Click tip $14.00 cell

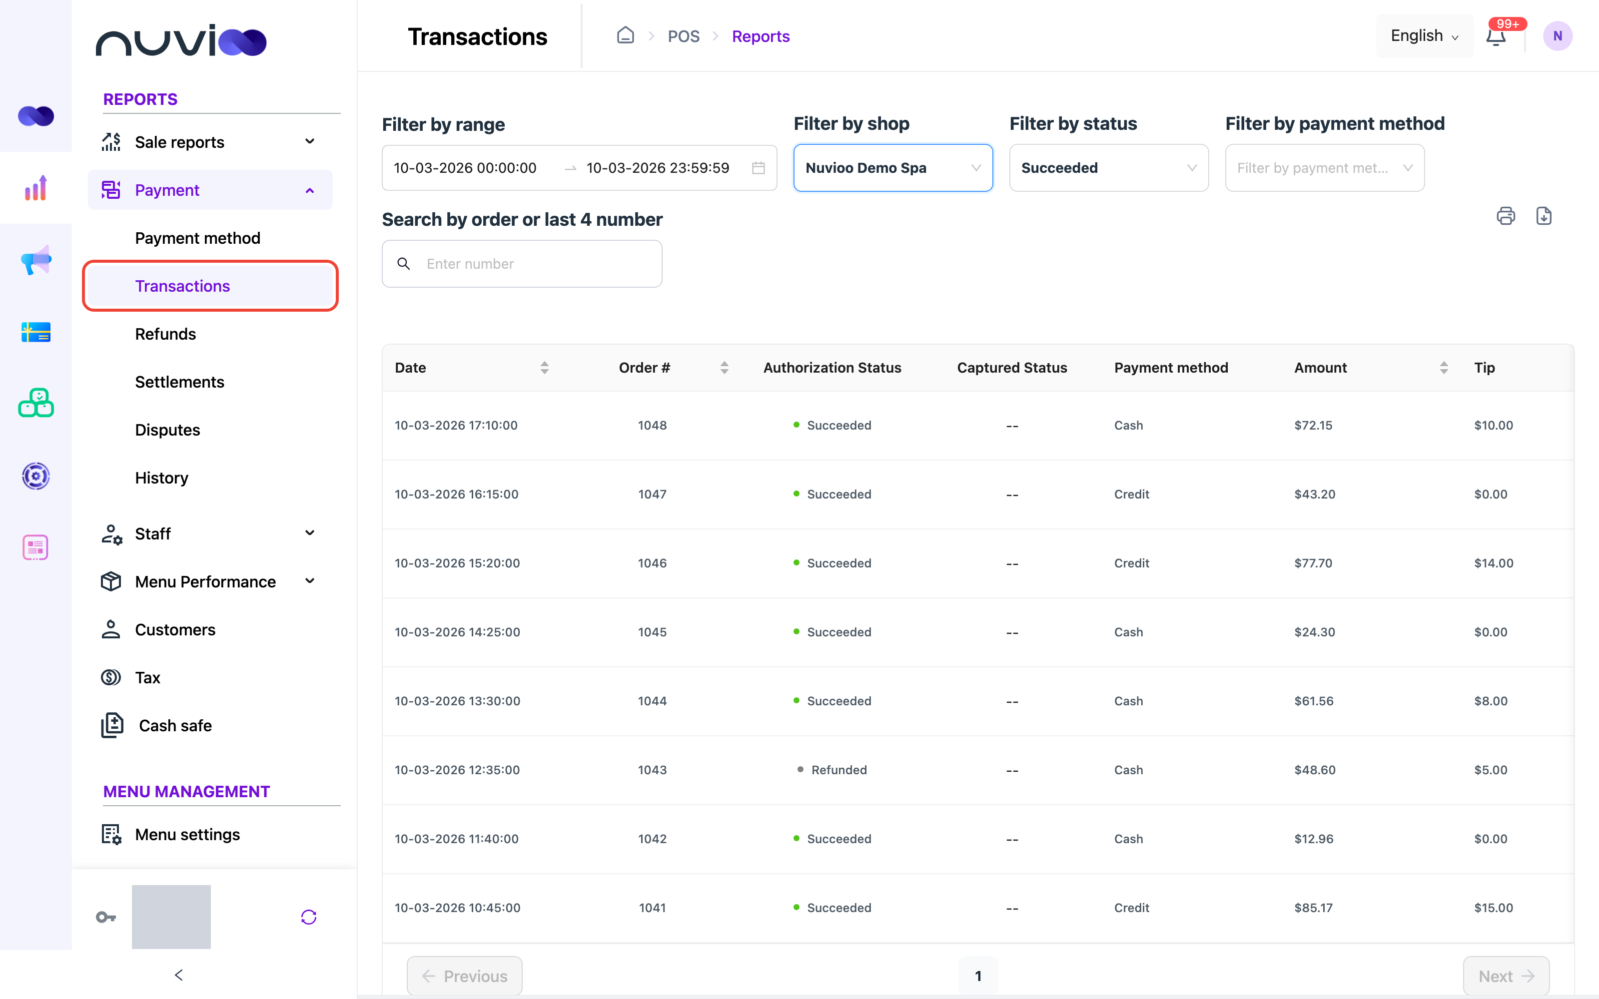point(1493,563)
